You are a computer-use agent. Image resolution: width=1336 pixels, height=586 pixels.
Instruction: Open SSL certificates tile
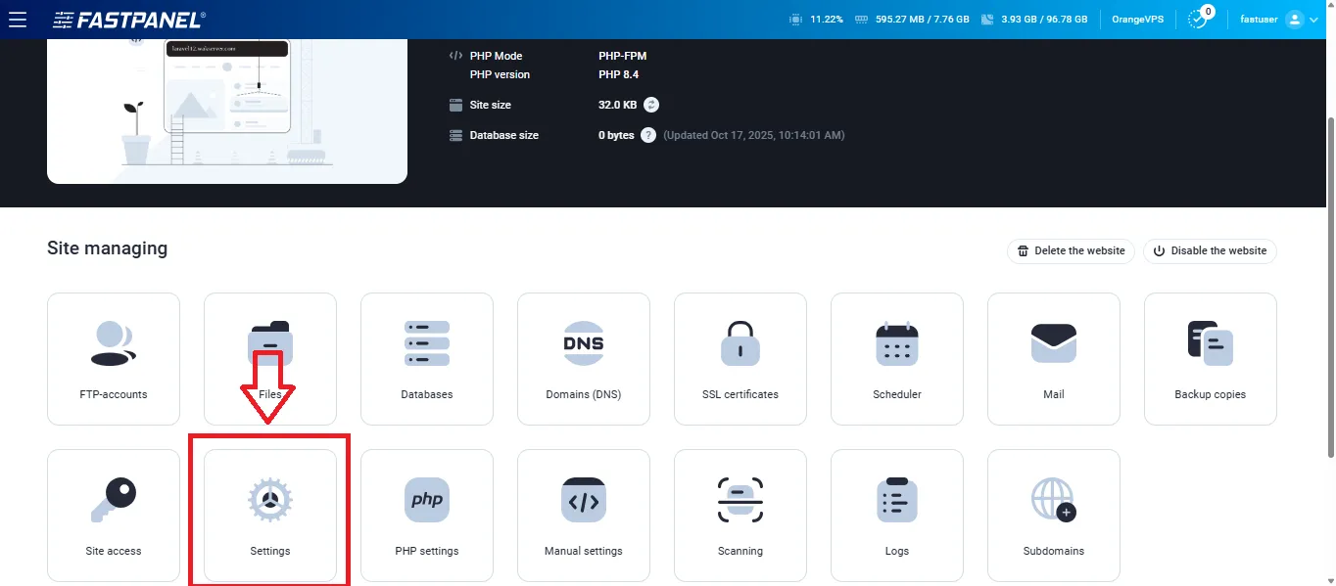(x=740, y=359)
